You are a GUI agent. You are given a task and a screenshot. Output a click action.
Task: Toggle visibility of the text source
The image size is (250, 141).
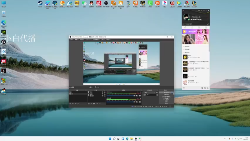tap(102, 92)
